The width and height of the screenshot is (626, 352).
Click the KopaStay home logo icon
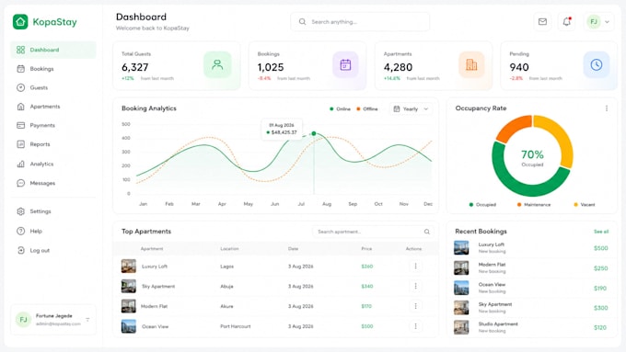click(20, 22)
